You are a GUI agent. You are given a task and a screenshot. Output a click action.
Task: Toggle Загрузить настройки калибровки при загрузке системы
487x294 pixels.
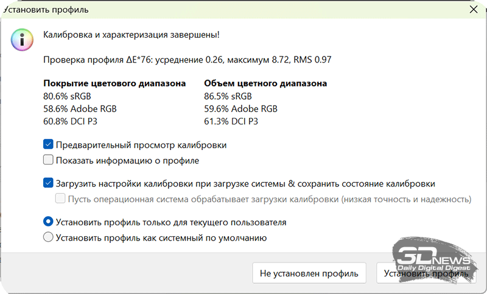[x=49, y=183]
